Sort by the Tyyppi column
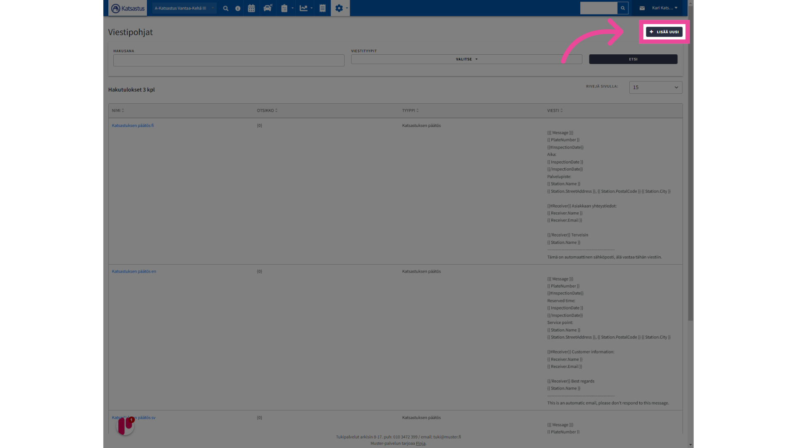 click(x=410, y=111)
